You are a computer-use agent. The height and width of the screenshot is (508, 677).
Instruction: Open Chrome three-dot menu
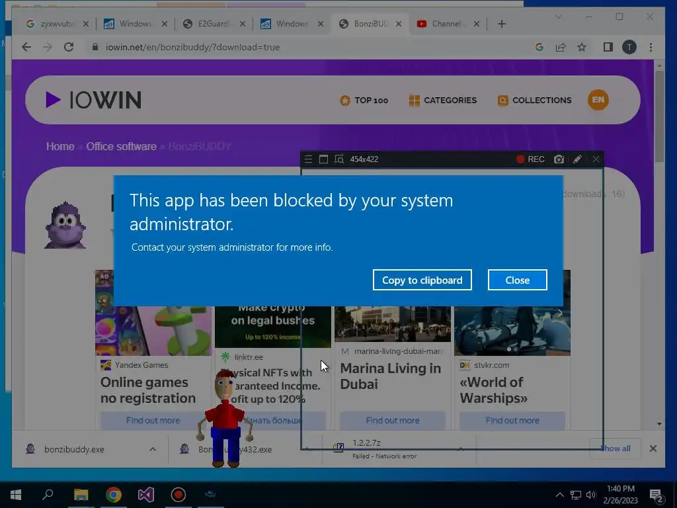pyautogui.click(x=651, y=47)
